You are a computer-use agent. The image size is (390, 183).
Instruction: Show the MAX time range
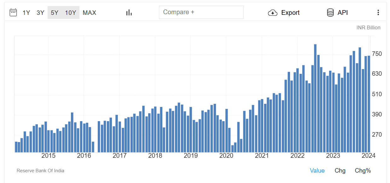tap(90, 13)
